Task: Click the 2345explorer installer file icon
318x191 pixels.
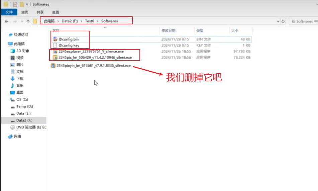Action: [55, 52]
